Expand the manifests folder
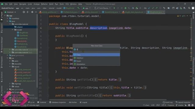 pyautogui.click(x=7, y=18)
